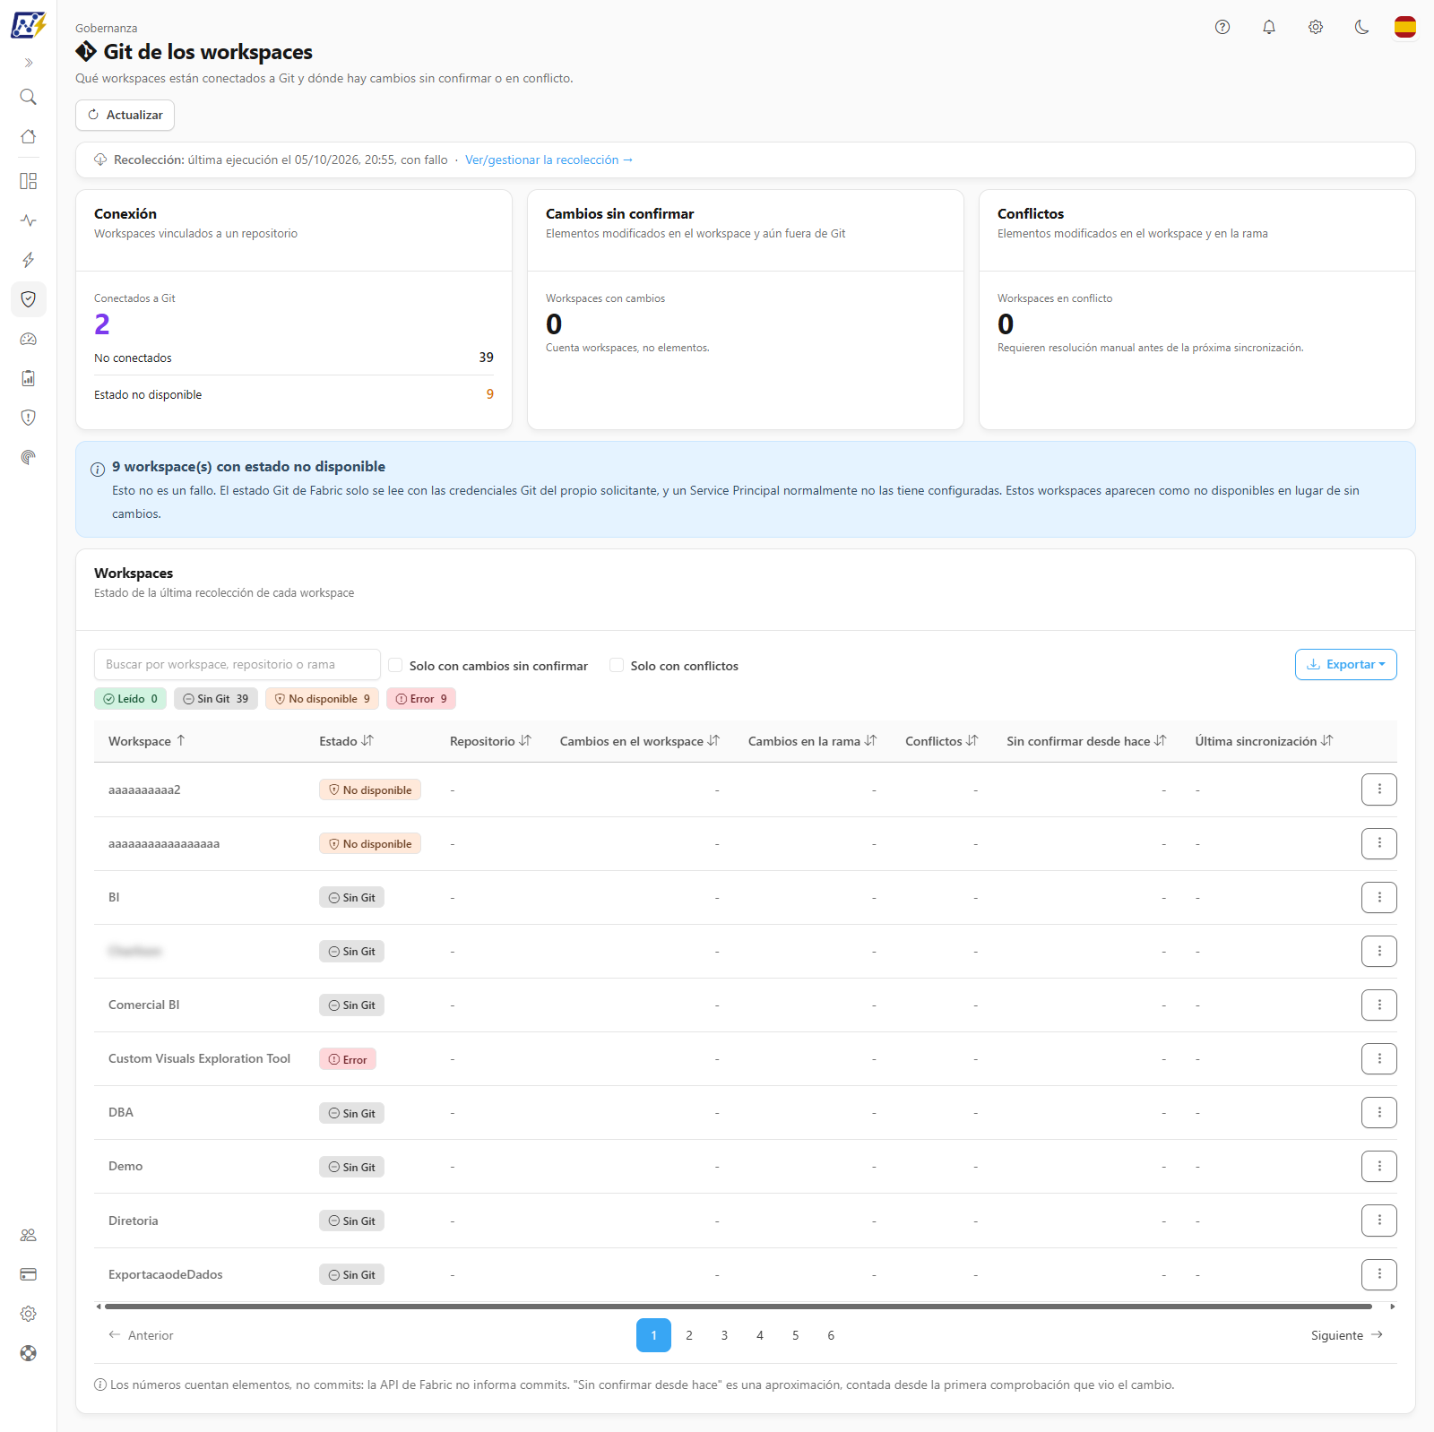Sort by the Workspace column header
Viewport: 1434px width, 1432px height.
(147, 741)
